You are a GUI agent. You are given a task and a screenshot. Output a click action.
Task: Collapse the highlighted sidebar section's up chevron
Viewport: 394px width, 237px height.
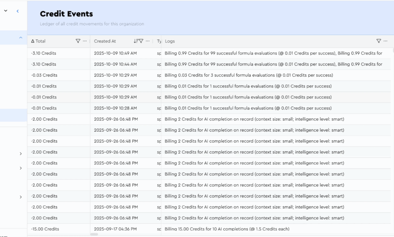click(20, 38)
